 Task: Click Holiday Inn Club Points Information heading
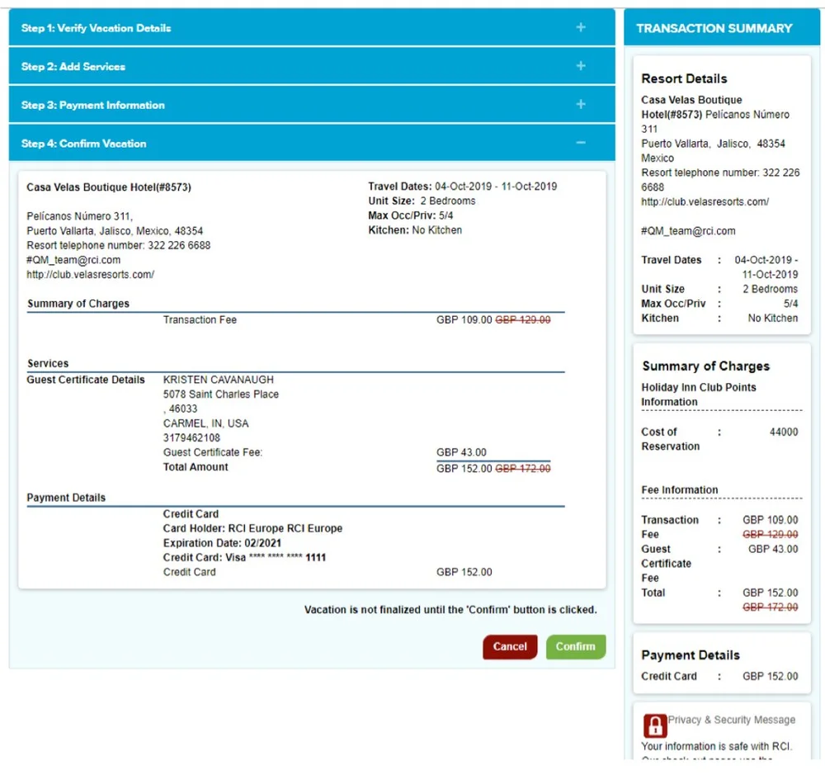click(699, 395)
